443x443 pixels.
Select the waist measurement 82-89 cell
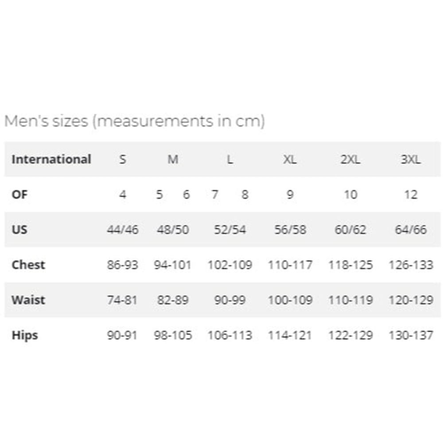point(173,300)
